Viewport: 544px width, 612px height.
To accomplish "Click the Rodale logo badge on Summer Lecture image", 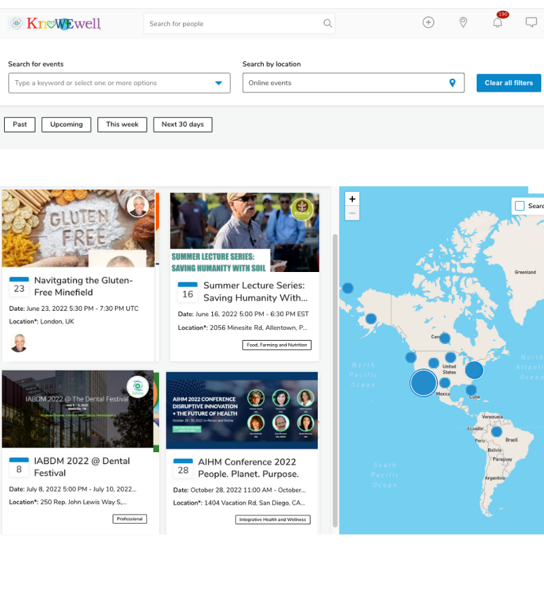I will 302,209.
